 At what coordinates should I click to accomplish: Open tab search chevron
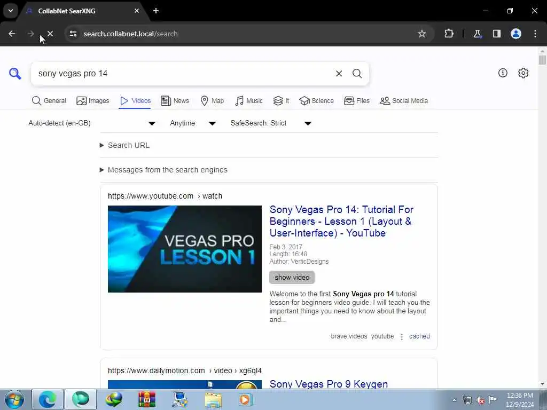point(11,11)
